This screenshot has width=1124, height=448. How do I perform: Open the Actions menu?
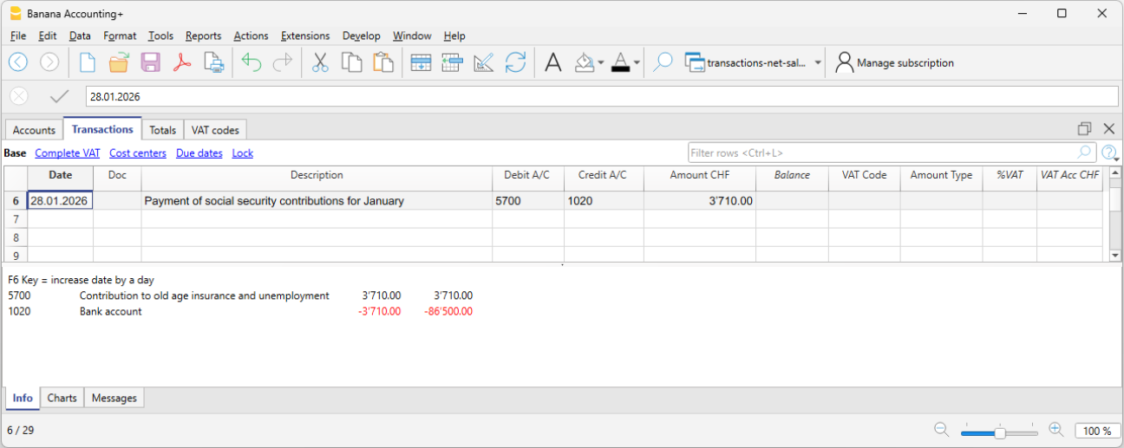tap(251, 36)
